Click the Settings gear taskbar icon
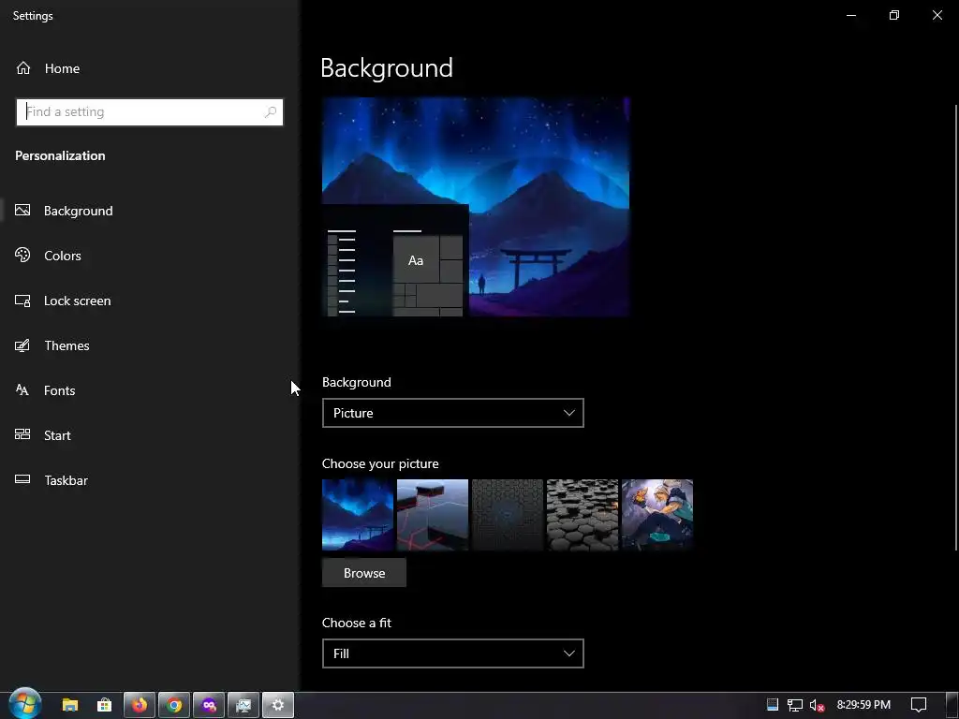 278,706
